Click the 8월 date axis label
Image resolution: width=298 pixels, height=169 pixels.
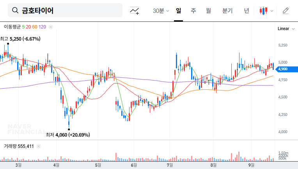213,165
